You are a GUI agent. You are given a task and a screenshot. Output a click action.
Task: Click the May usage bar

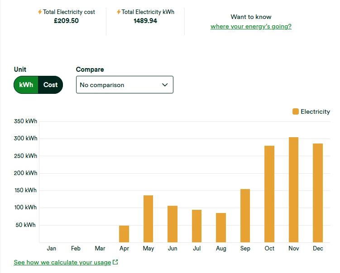148,219
